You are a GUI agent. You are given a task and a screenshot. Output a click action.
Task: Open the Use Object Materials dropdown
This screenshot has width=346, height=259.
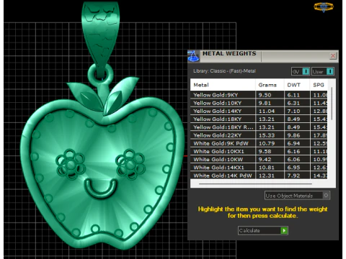click(297, 196)
